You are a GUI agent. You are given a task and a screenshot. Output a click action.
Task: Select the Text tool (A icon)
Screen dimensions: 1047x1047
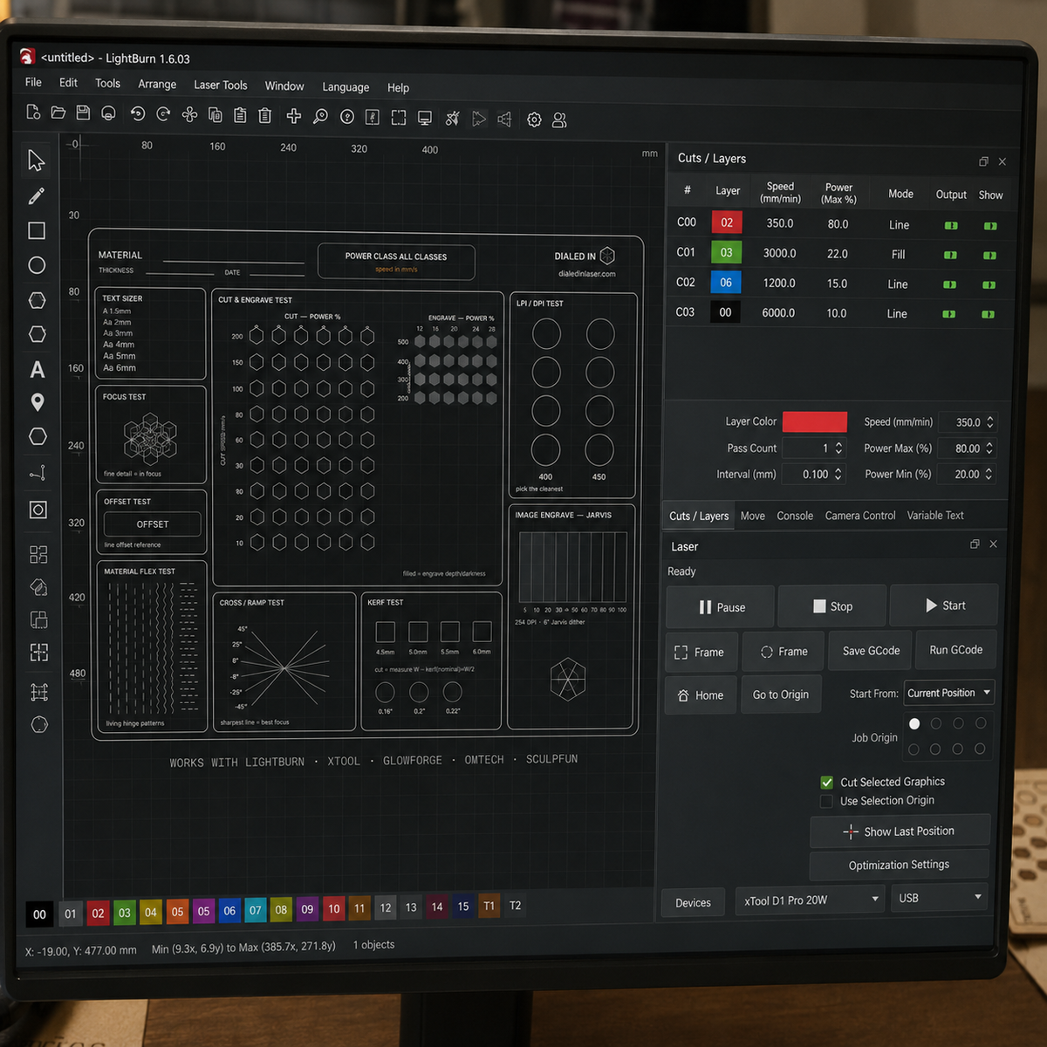tap(38, 369)
